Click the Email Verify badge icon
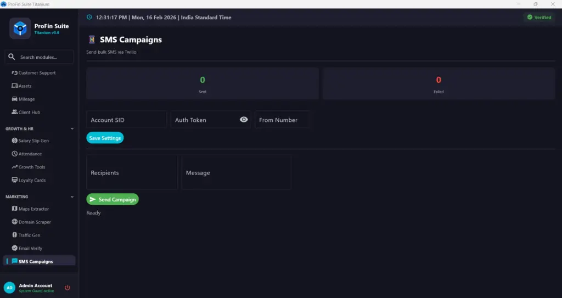Viewport: 562px width, 298px height. pos(14,248)
